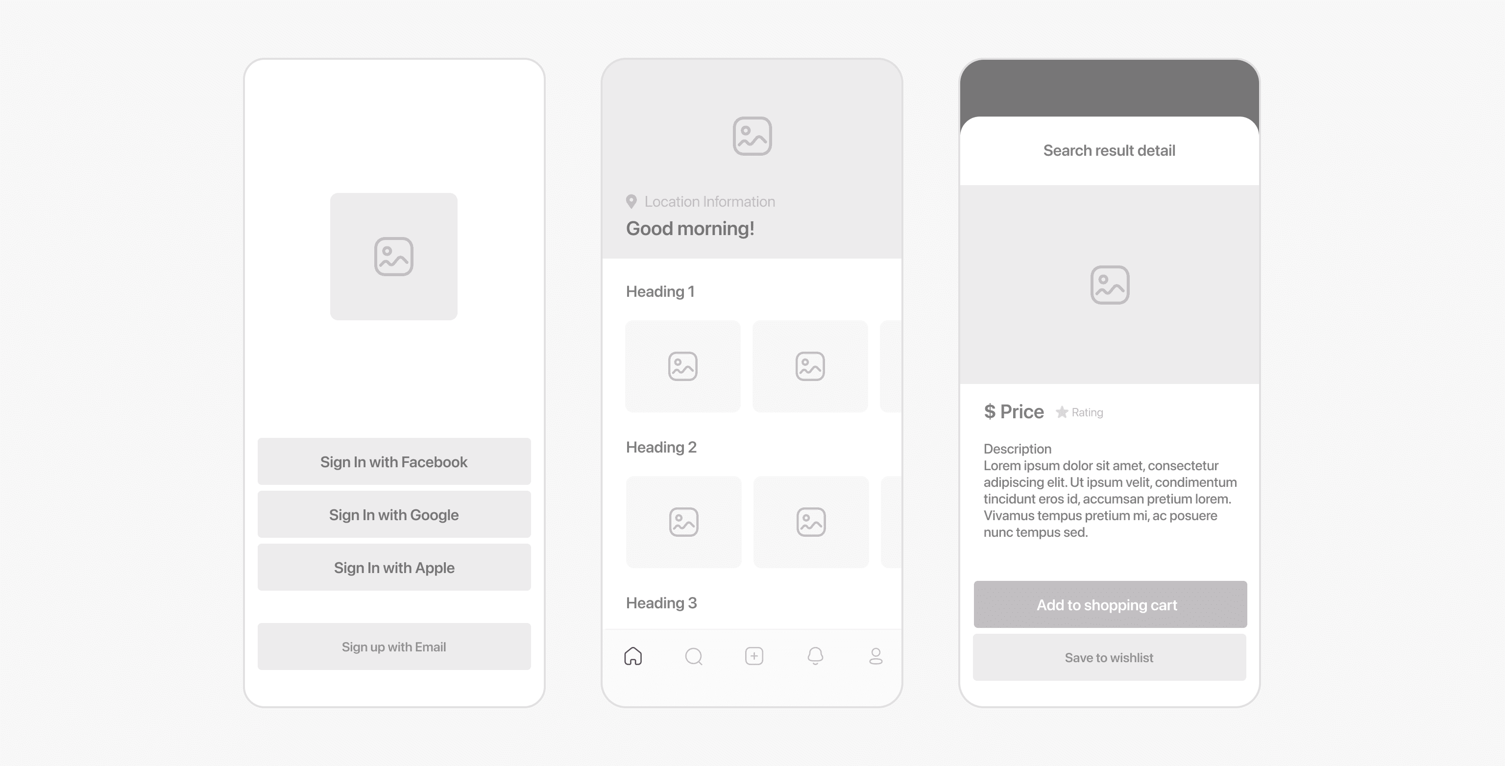Click the Home icon in bottom navigation
The width and height of the screenshot is (1505, 766).
pos(634,656)
